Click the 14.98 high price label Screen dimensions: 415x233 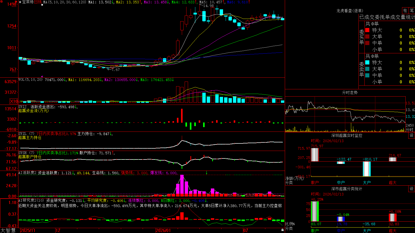coord(209,6)
